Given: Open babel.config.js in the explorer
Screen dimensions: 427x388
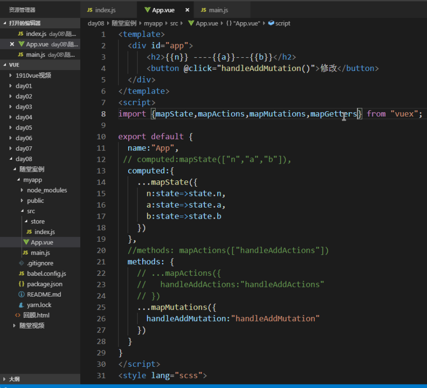Looking at the screenshot, I should [40, 274].
